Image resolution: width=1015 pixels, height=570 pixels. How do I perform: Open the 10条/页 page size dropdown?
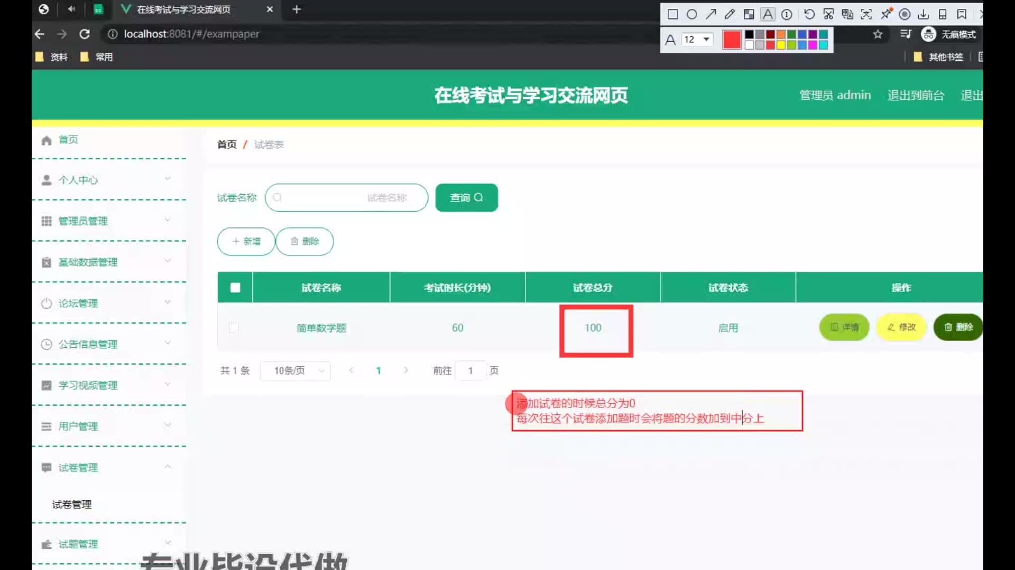point(296,370)
